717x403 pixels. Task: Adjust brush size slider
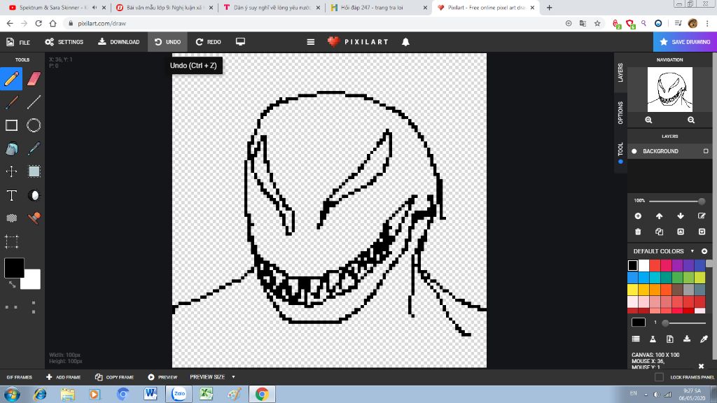click(685, 323)
